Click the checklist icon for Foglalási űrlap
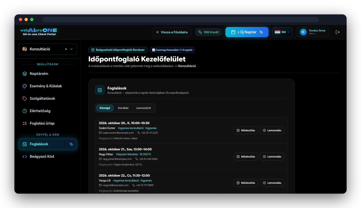Viewport: 361px width, 208px height. 25,123
